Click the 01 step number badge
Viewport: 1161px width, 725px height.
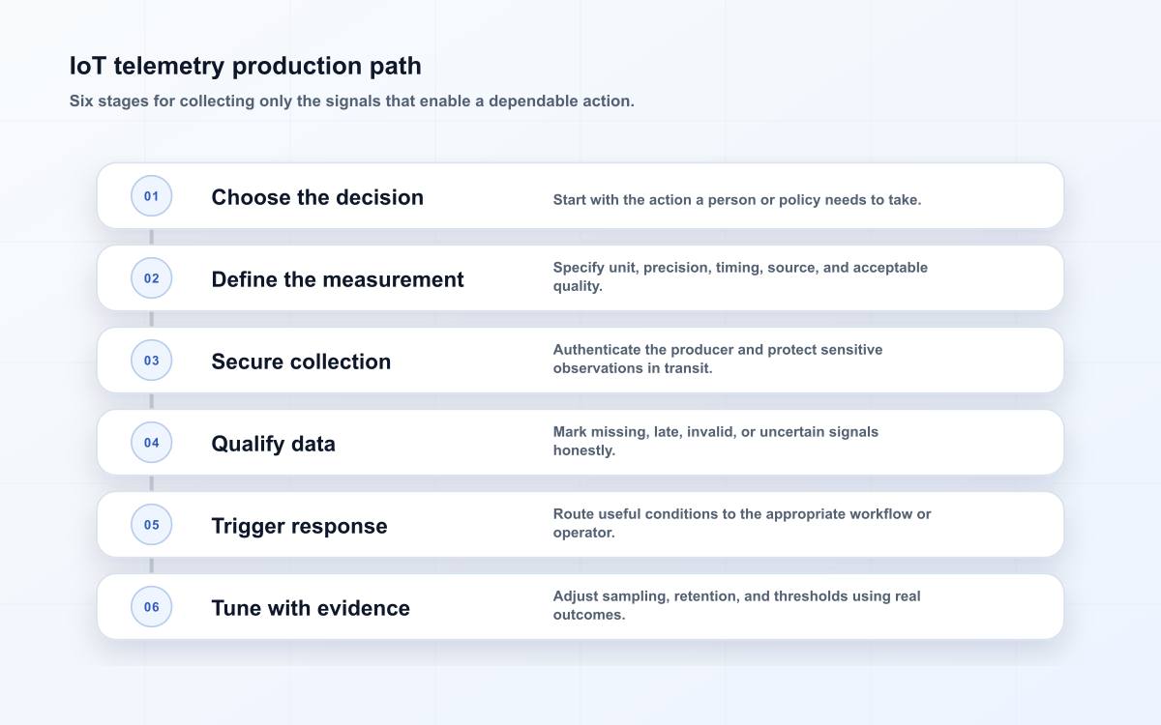pyautogui.click(x=152, y=196)
